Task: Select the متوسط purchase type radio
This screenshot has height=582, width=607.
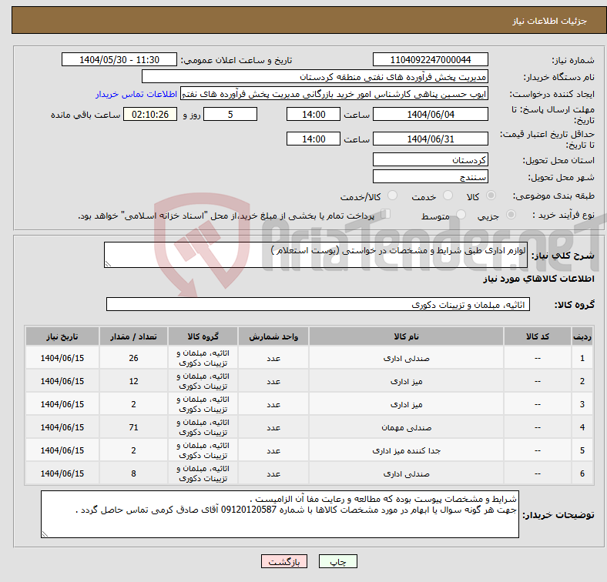Action: tap(461, 214)
